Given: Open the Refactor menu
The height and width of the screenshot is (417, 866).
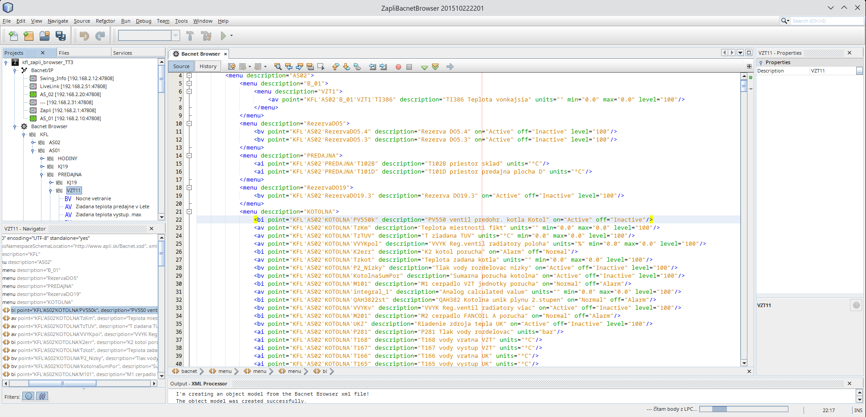Looking at the screenshot, I should click(105, 21).
